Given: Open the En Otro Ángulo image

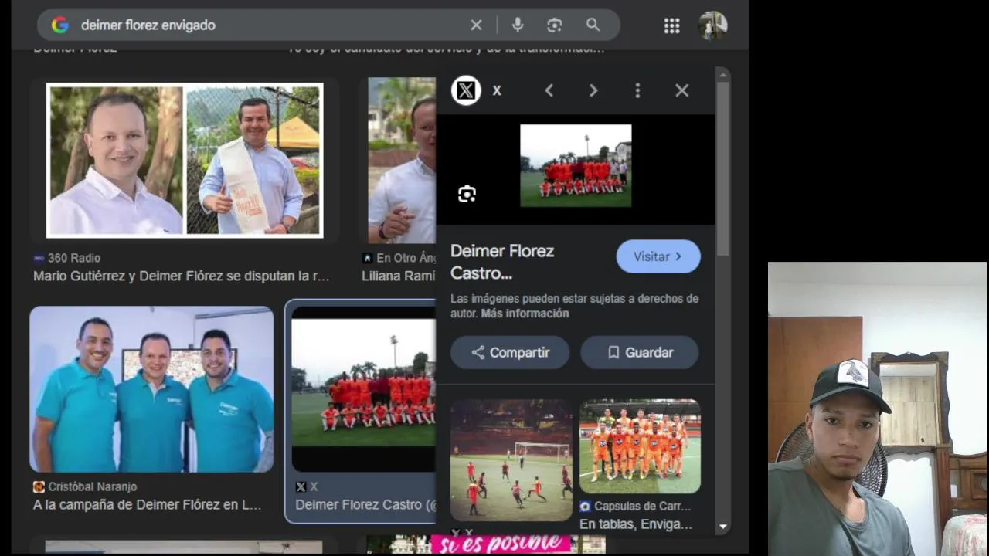Looking at the screenshot, I should (x=402, y=160).
